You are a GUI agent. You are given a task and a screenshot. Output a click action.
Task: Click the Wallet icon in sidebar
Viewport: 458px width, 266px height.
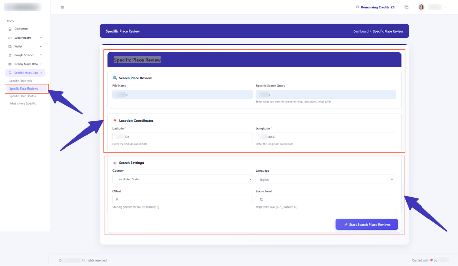click(10, 47)
